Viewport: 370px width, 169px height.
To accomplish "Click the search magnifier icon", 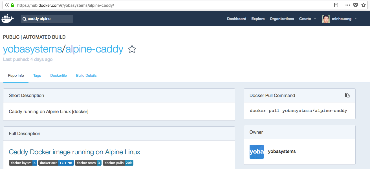I will [x=25, y=19].
